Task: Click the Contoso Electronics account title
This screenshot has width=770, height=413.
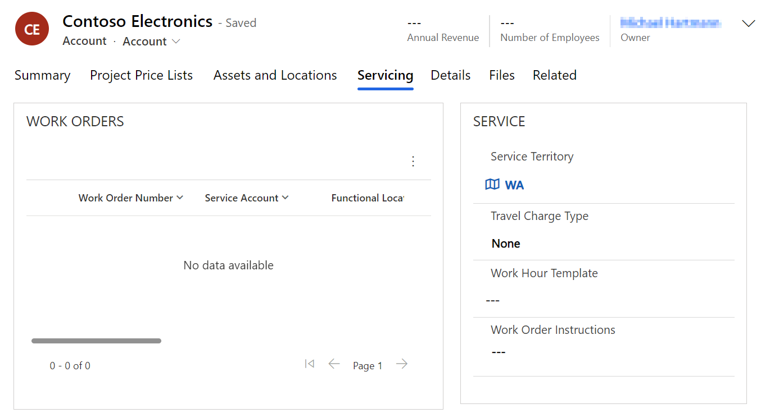Action: (x=138, y=21)
